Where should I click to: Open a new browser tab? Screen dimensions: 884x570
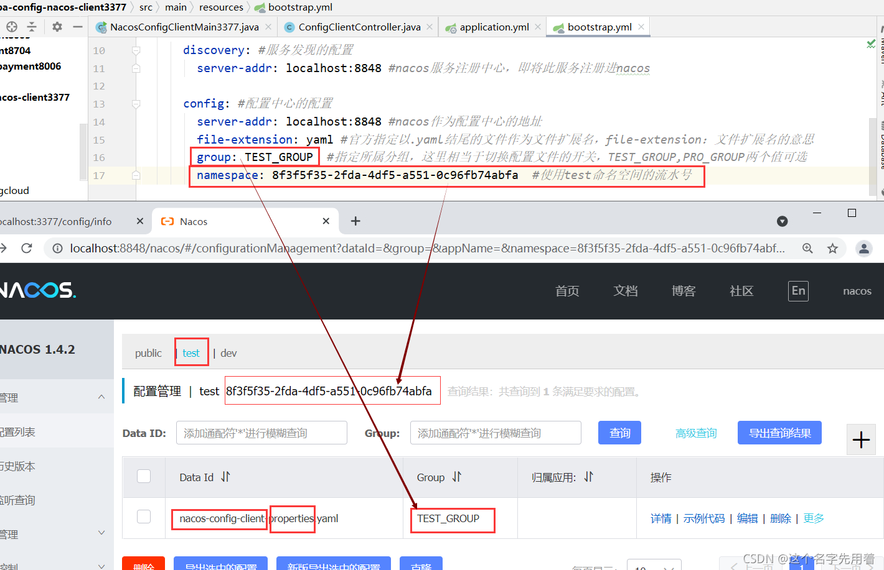click(355, 221)
